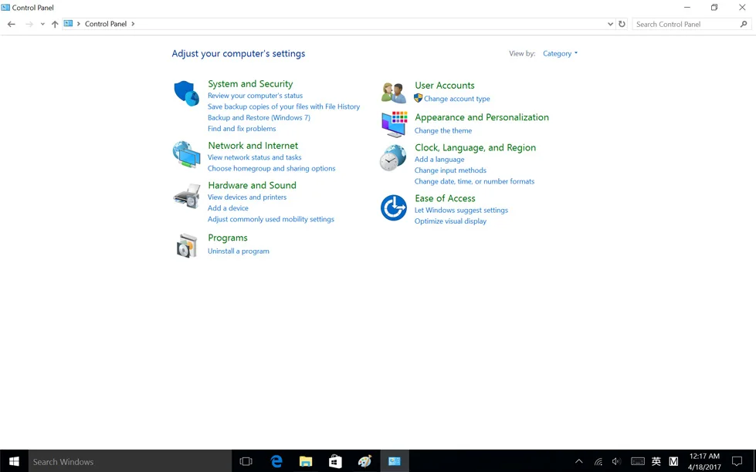Image resolution: width=756 pixels, height=472 pixels.
Task: Click the Control Panel taskbar button
Action: pyautogui.click(x=395, y=461)
